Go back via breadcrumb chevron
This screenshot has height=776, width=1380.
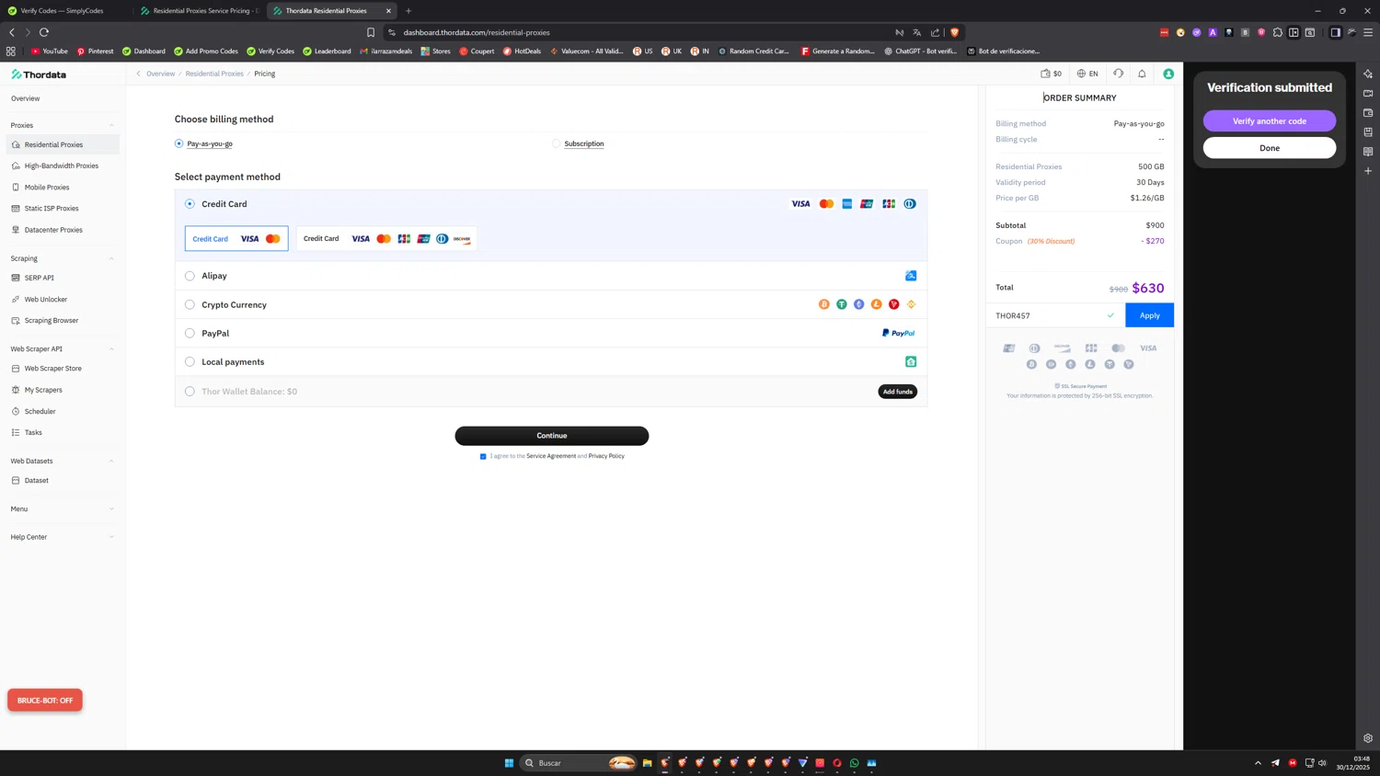[138, 74]
